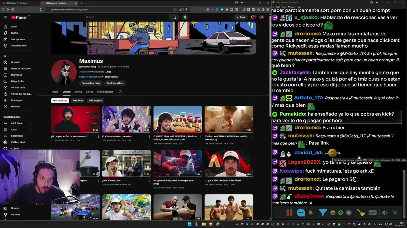Bookmark this page in the browser
This screenshot has width=407, height=228.
pos(41,9)
